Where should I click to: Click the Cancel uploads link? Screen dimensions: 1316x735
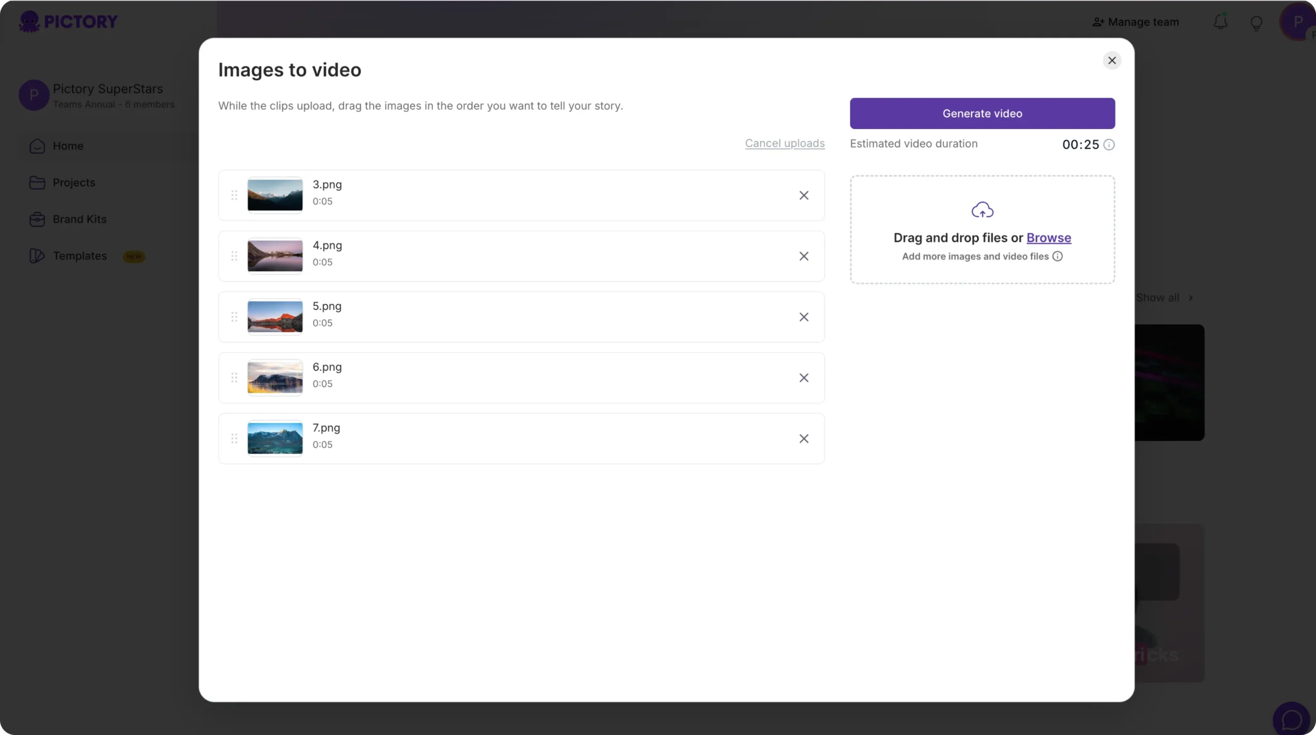[x=784, y=143]
